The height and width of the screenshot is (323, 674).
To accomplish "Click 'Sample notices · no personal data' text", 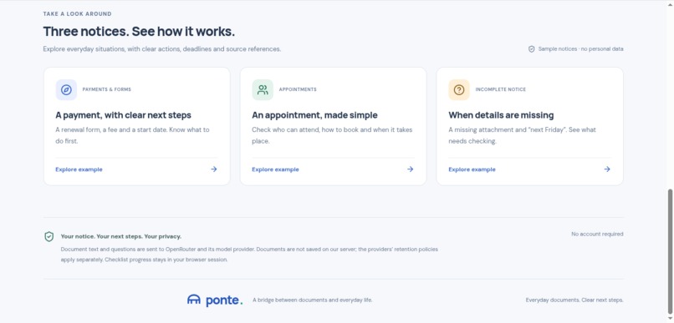I will [580, 49].
